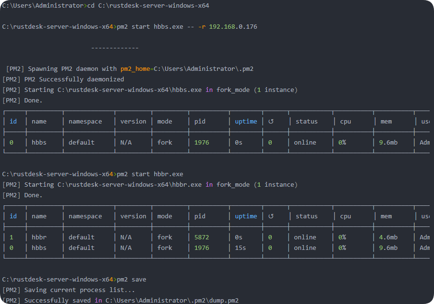The width and height of the screenshot is (434, 304).
Task: Click the 9.6mb value in the first table
Action: click(x=388, y=143)
